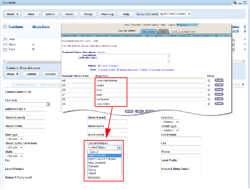The height and width of the screenshot is (190, 250).
Task: Switch to the Contact Detail tab
Action: [x=24, y=85]
